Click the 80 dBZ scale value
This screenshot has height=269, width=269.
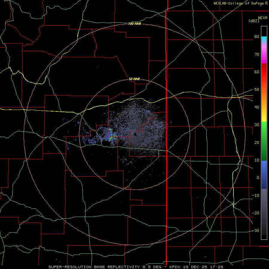point(257,36)
